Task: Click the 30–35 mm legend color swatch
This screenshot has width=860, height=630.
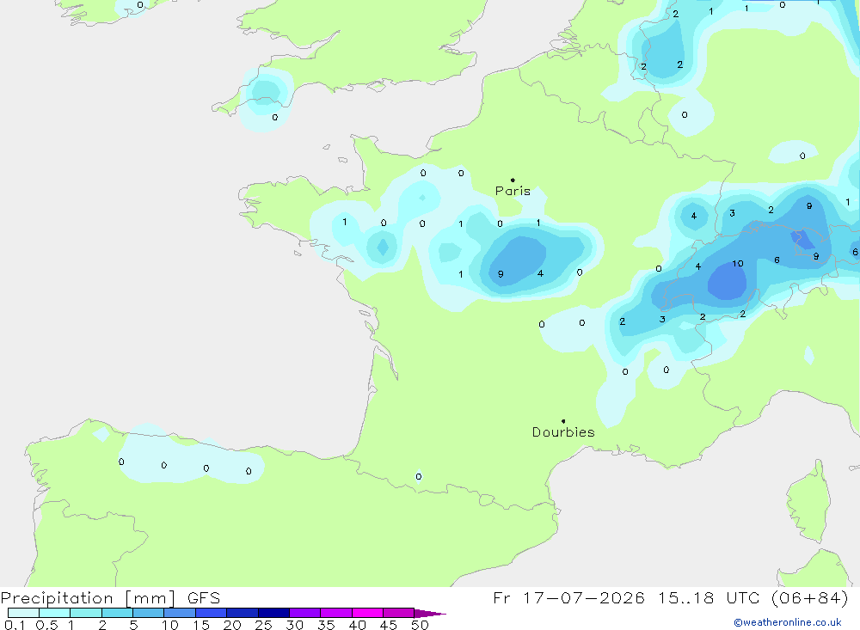Action: [305, 613]
